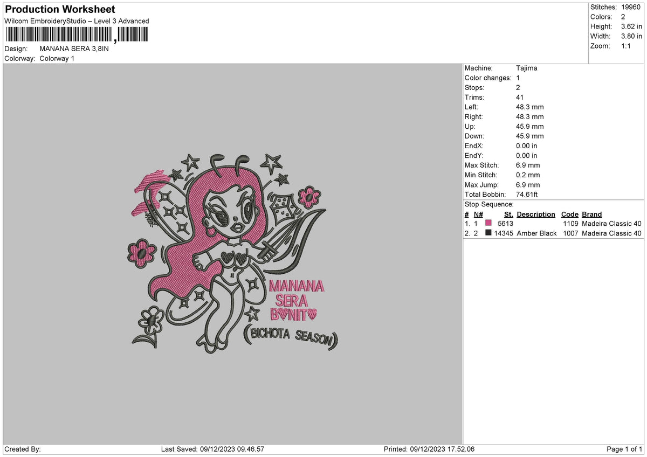Select 'Amber Black' description text
This screenshot has height=457, width=647.
[536, 233]
